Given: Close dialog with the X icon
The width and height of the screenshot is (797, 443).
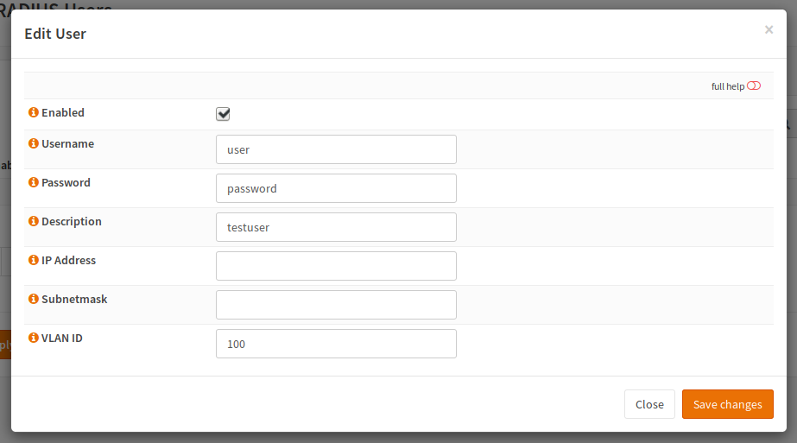Looking at the screenshot, I should pyautogui.click(x=769, y=30).
